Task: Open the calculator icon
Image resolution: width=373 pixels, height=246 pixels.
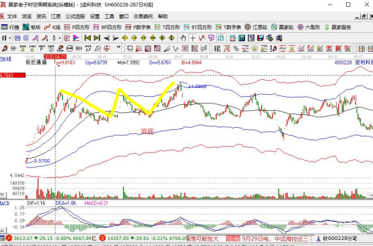Action: pyautogui.click(x=242, y=38)
